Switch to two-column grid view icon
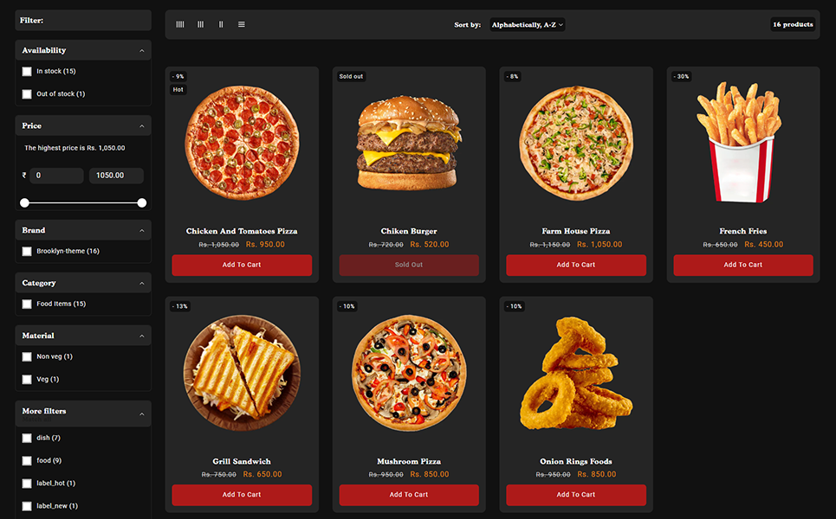836x519 pixels. pyautogui.click(x=221, y=24)
